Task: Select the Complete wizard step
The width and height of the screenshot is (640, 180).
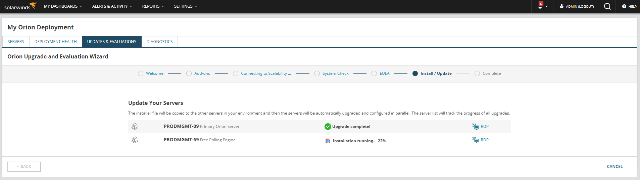Action: pos(488,73)
